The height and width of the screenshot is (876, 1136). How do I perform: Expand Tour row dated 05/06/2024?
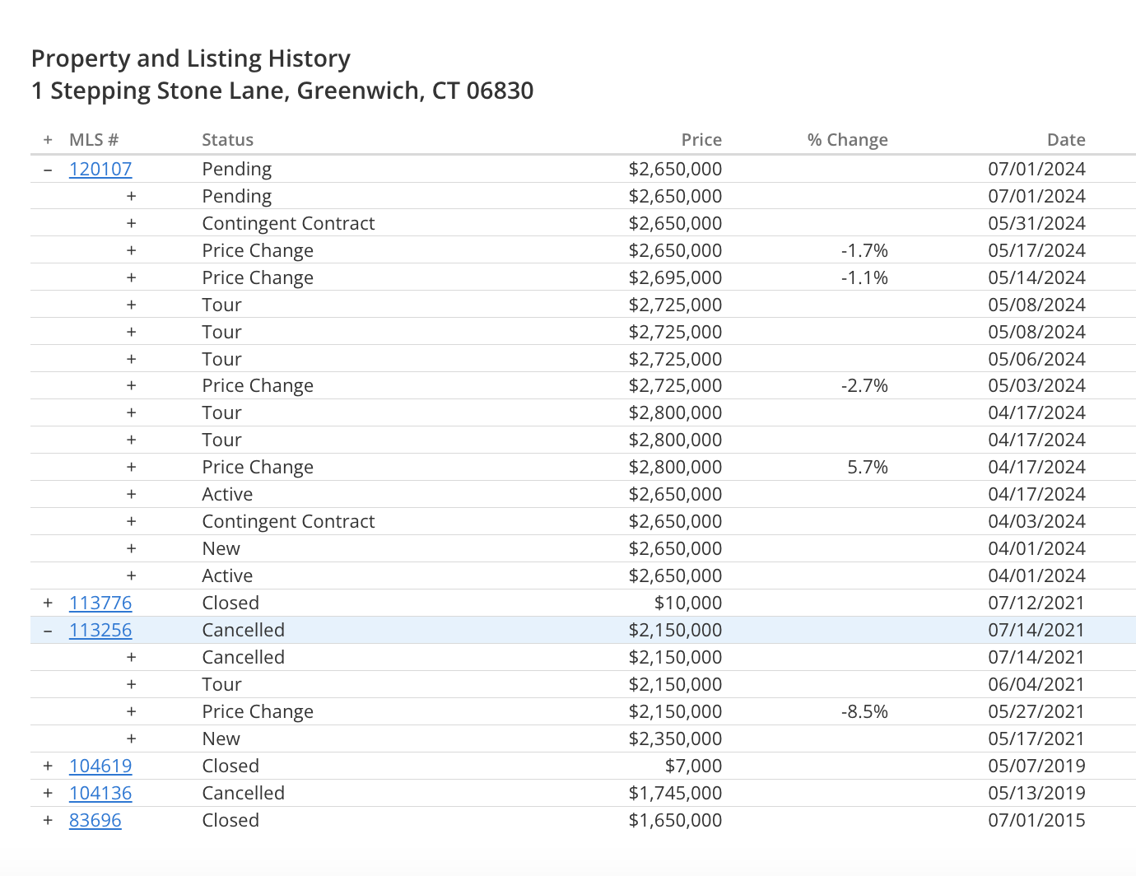coord(131,359)
